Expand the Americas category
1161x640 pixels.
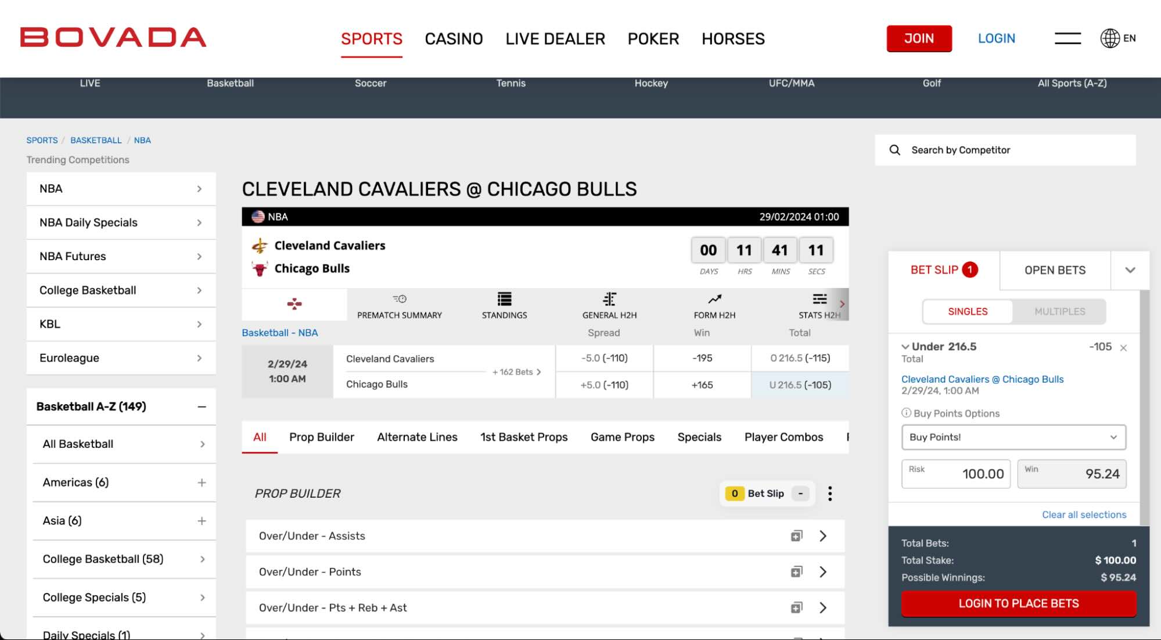click(202, 482)
